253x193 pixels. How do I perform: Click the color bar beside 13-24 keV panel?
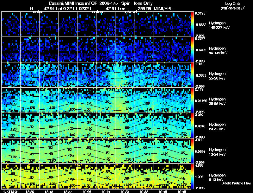[x=192, y=151]
